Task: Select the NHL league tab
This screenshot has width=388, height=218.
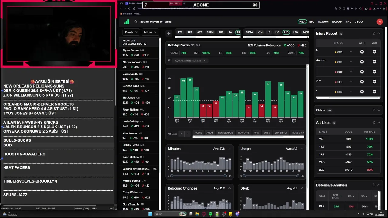Action: click(x=348, y=22)
